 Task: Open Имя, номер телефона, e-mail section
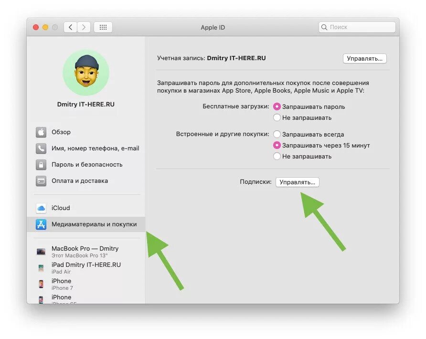point(86,148)
